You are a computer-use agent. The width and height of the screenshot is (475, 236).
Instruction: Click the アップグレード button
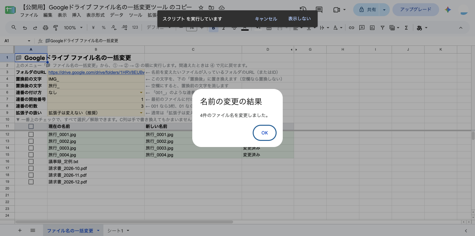416,10
